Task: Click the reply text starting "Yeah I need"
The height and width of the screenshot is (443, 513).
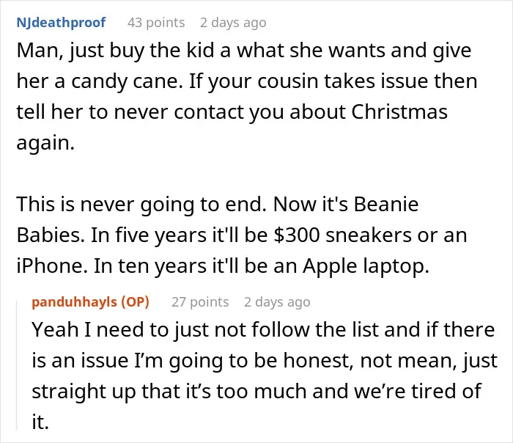Action: click(x=265, y=376)
